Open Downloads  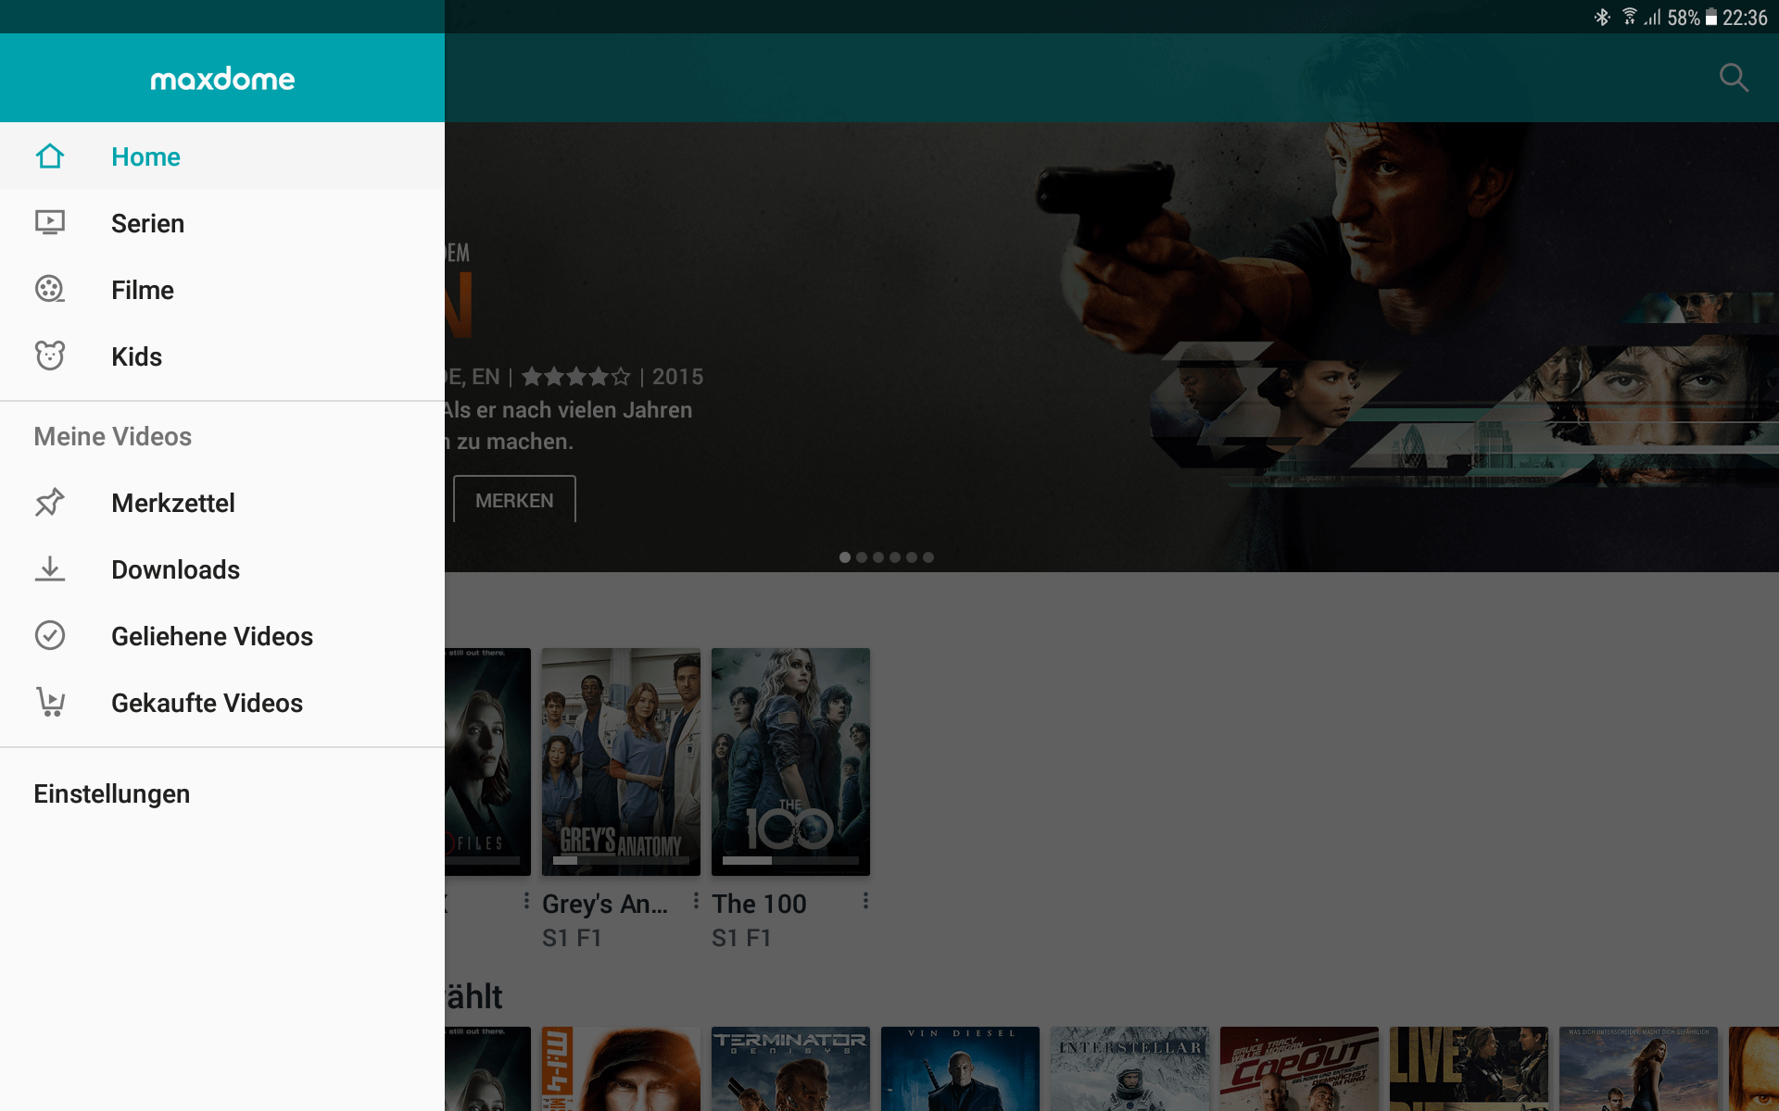point(222,569)
